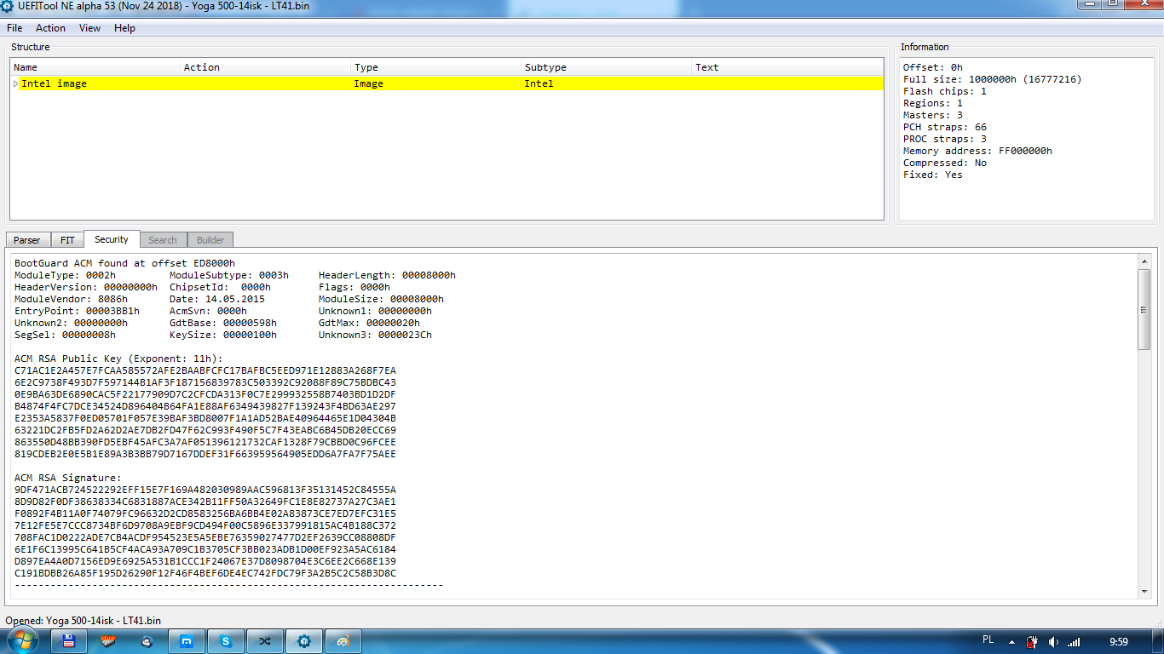1164x654 pixels.
Task: Click 'KeySize: 00000100h' value
Action: point(223,335)
